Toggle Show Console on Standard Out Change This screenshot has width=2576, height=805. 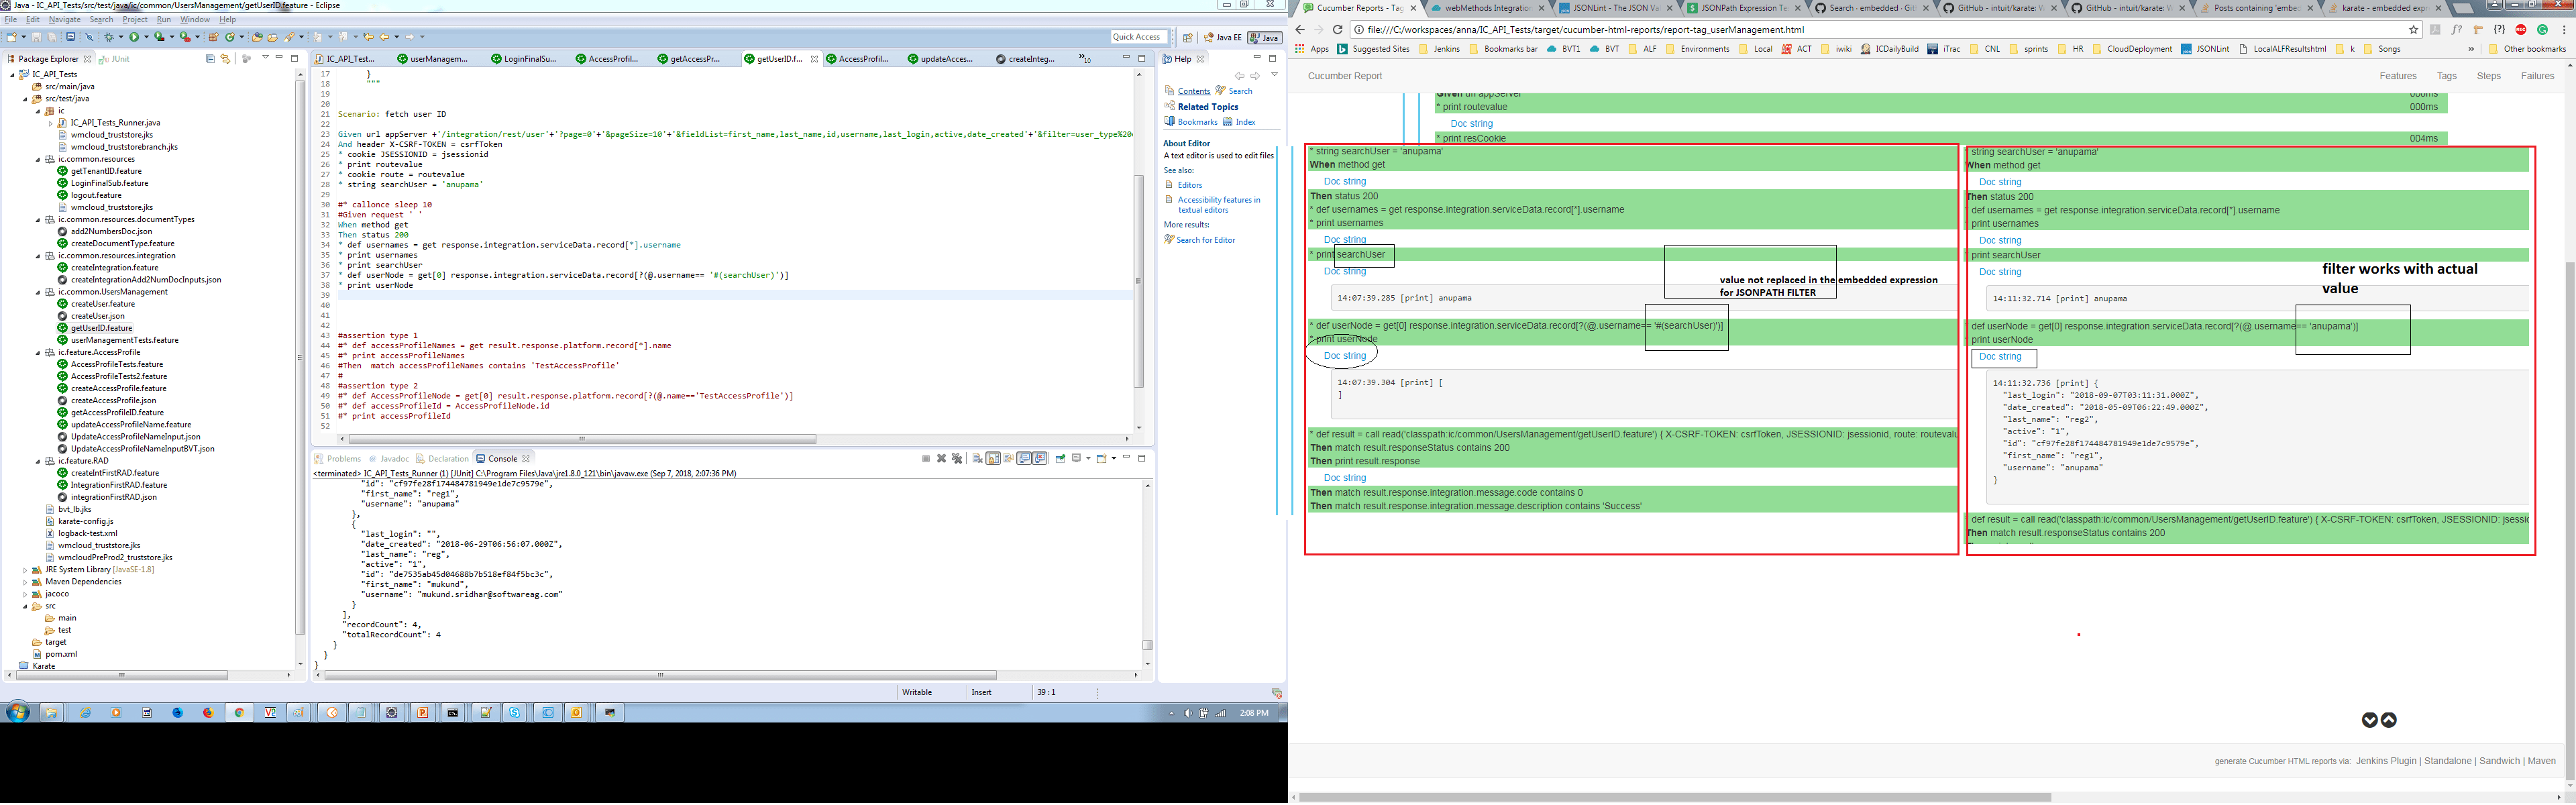[x=1024, y=459]
